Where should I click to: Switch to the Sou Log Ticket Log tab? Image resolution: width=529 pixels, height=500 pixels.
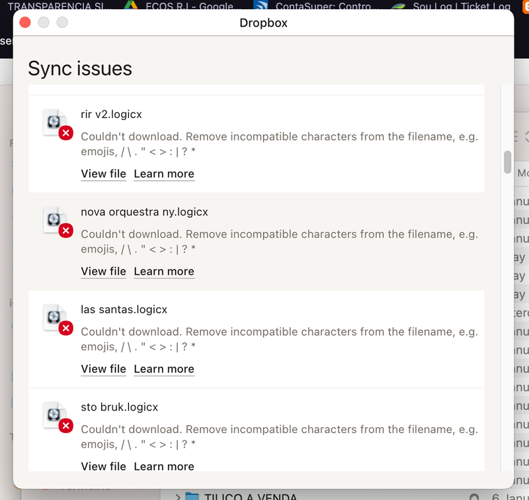pos(450,7)
